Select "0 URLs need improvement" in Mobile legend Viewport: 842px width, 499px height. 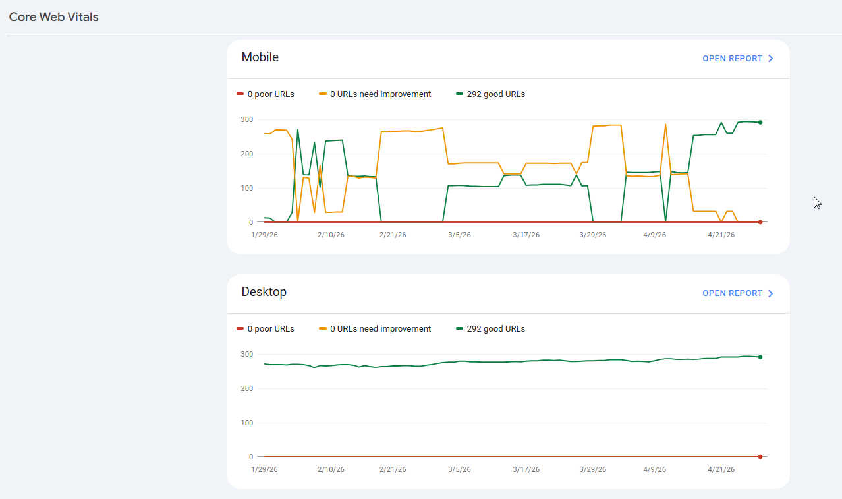pyautogui.click(x=380, y=94)
